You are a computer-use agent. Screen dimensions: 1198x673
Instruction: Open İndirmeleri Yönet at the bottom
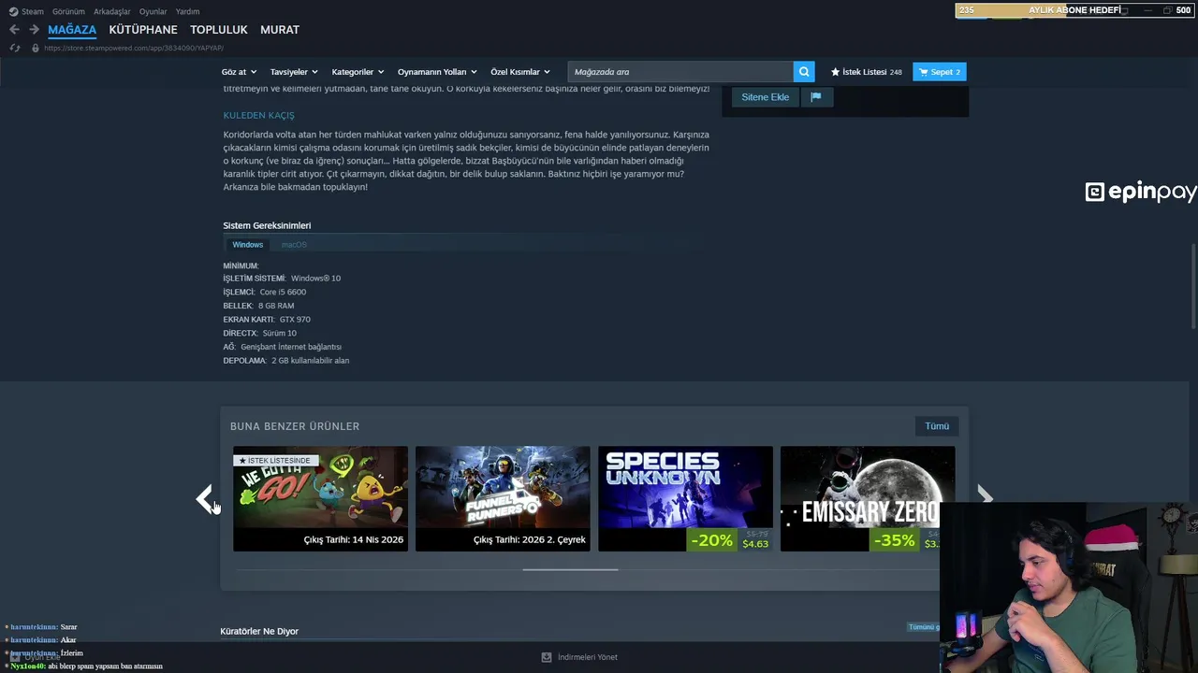pyautogui.click(x=579, y=657)
